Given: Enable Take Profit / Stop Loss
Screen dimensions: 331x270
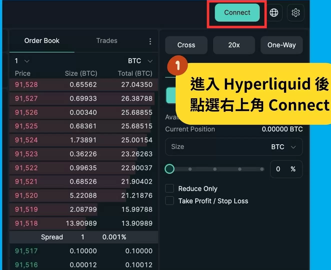Looking at the screenshot, I should (x=169, y=200).
